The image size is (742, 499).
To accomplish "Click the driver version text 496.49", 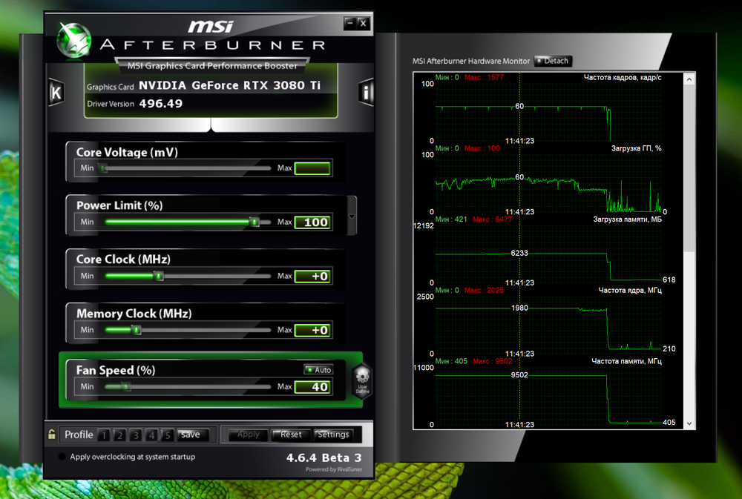I will pyautogui.click(x=161, y=104).
